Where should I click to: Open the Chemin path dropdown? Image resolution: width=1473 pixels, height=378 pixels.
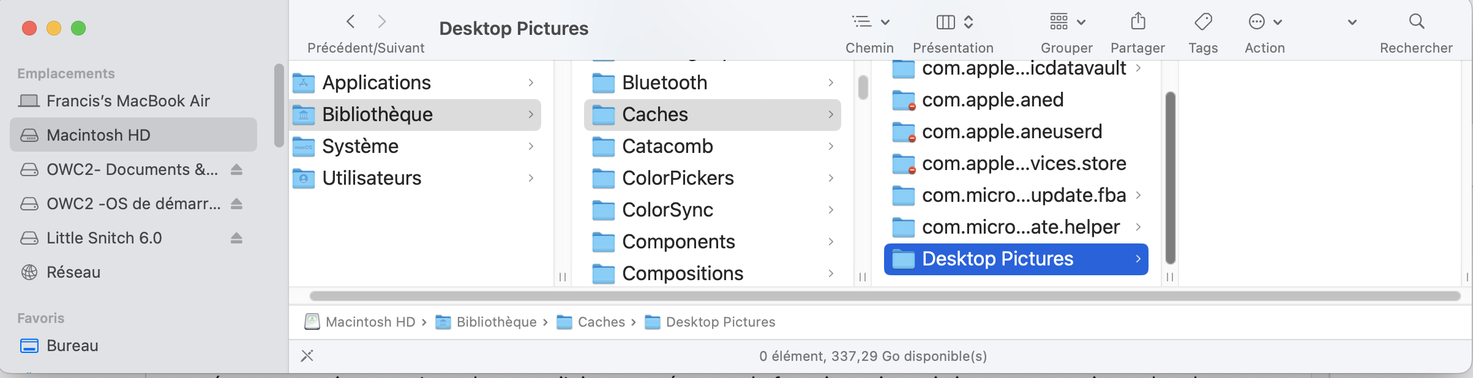click(x=870, y=22)
